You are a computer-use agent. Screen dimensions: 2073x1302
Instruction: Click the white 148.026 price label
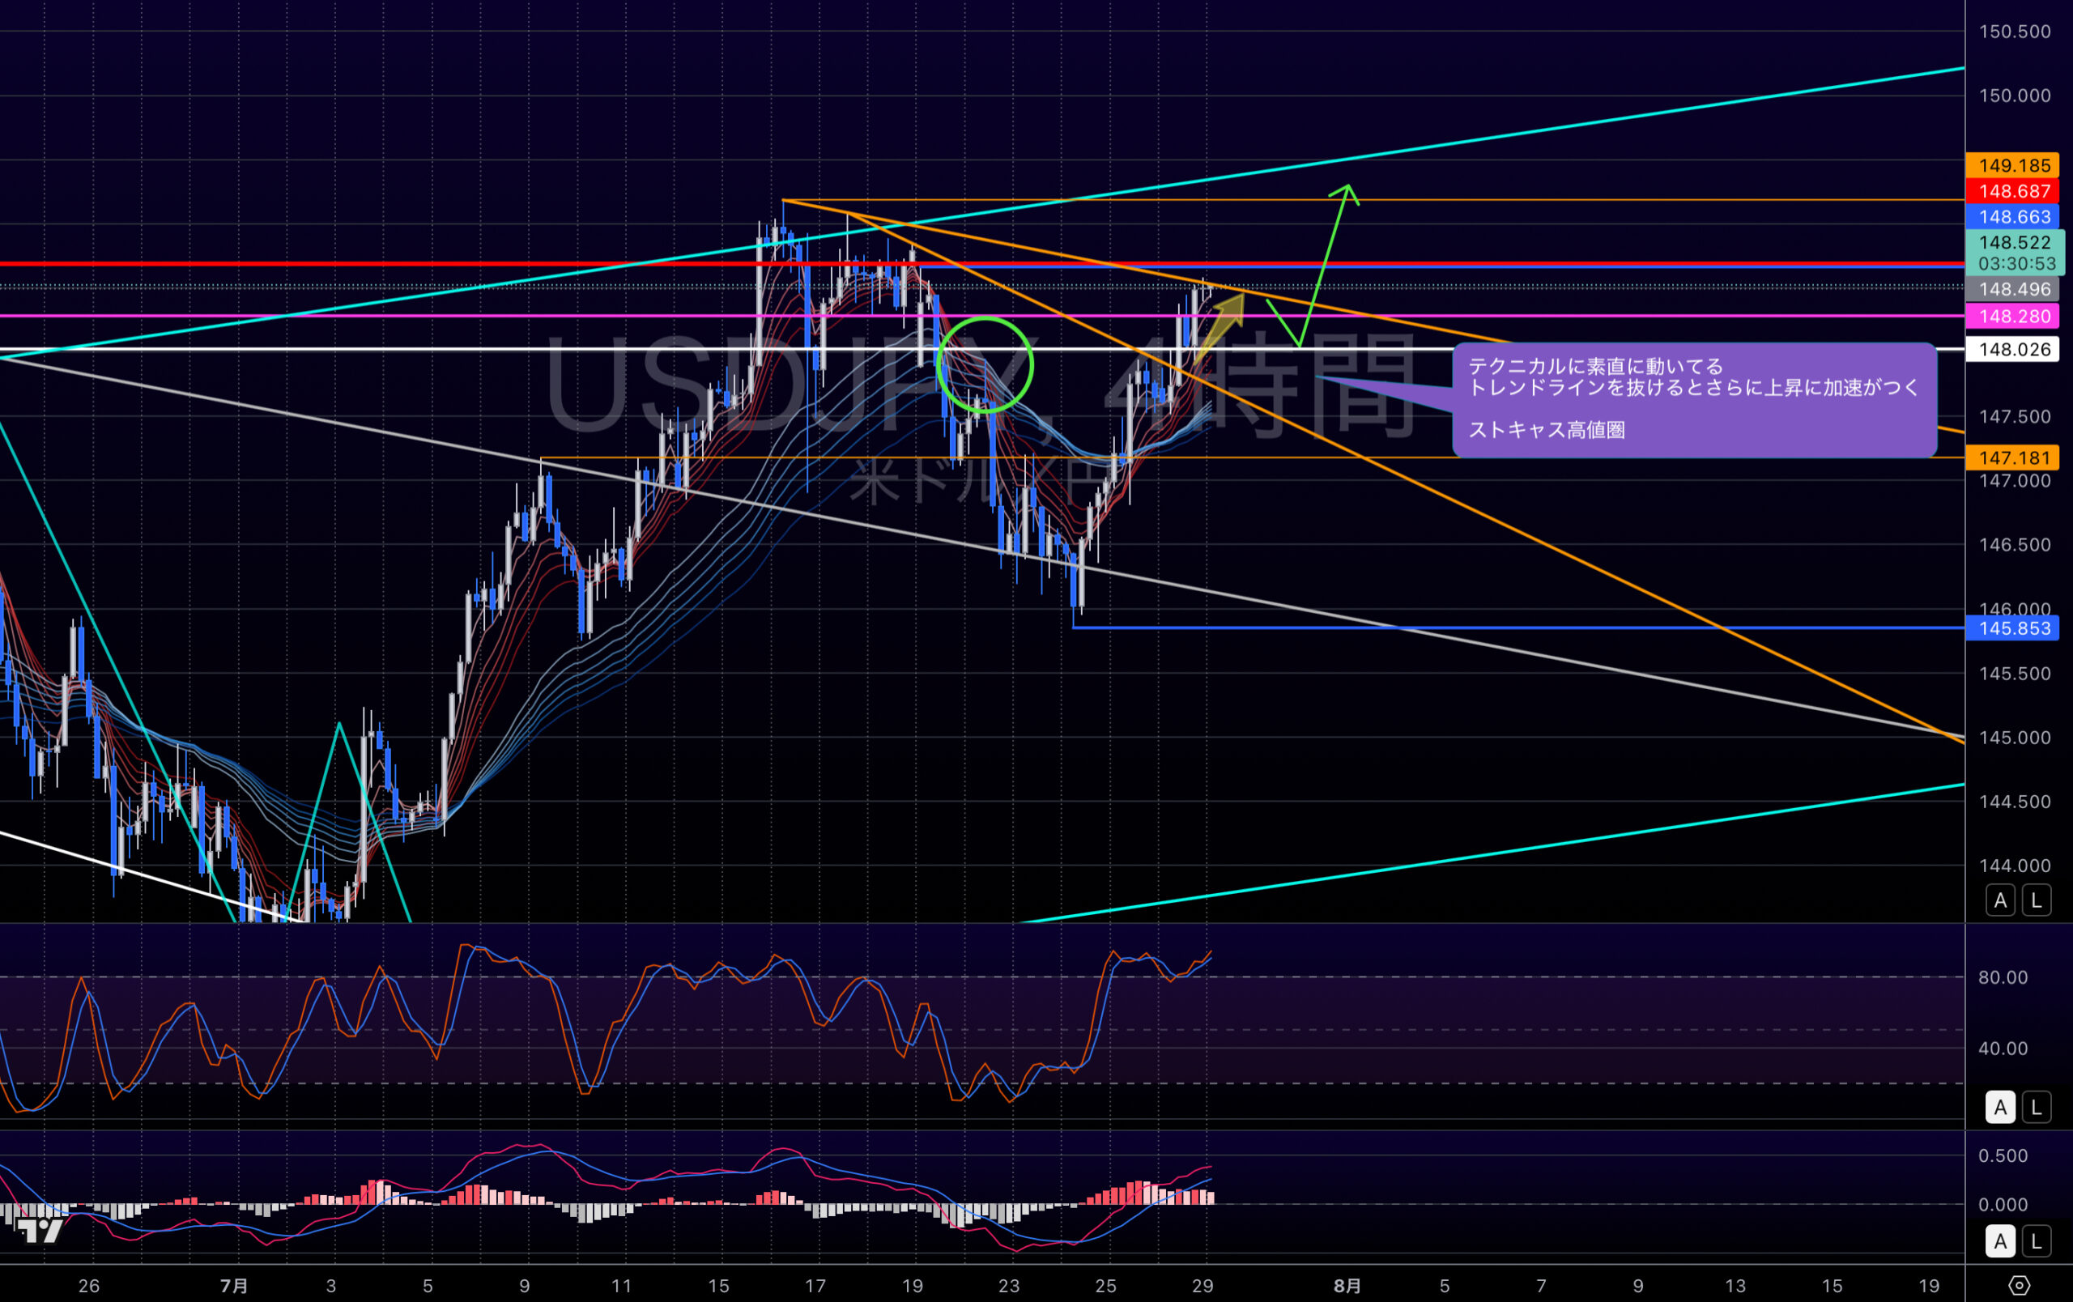point(2013,349)
